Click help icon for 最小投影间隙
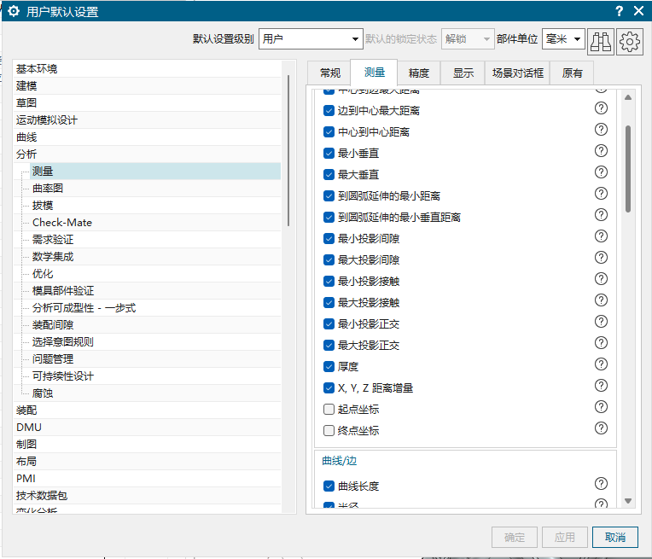The image size is (652, 559). coord(601,236)
